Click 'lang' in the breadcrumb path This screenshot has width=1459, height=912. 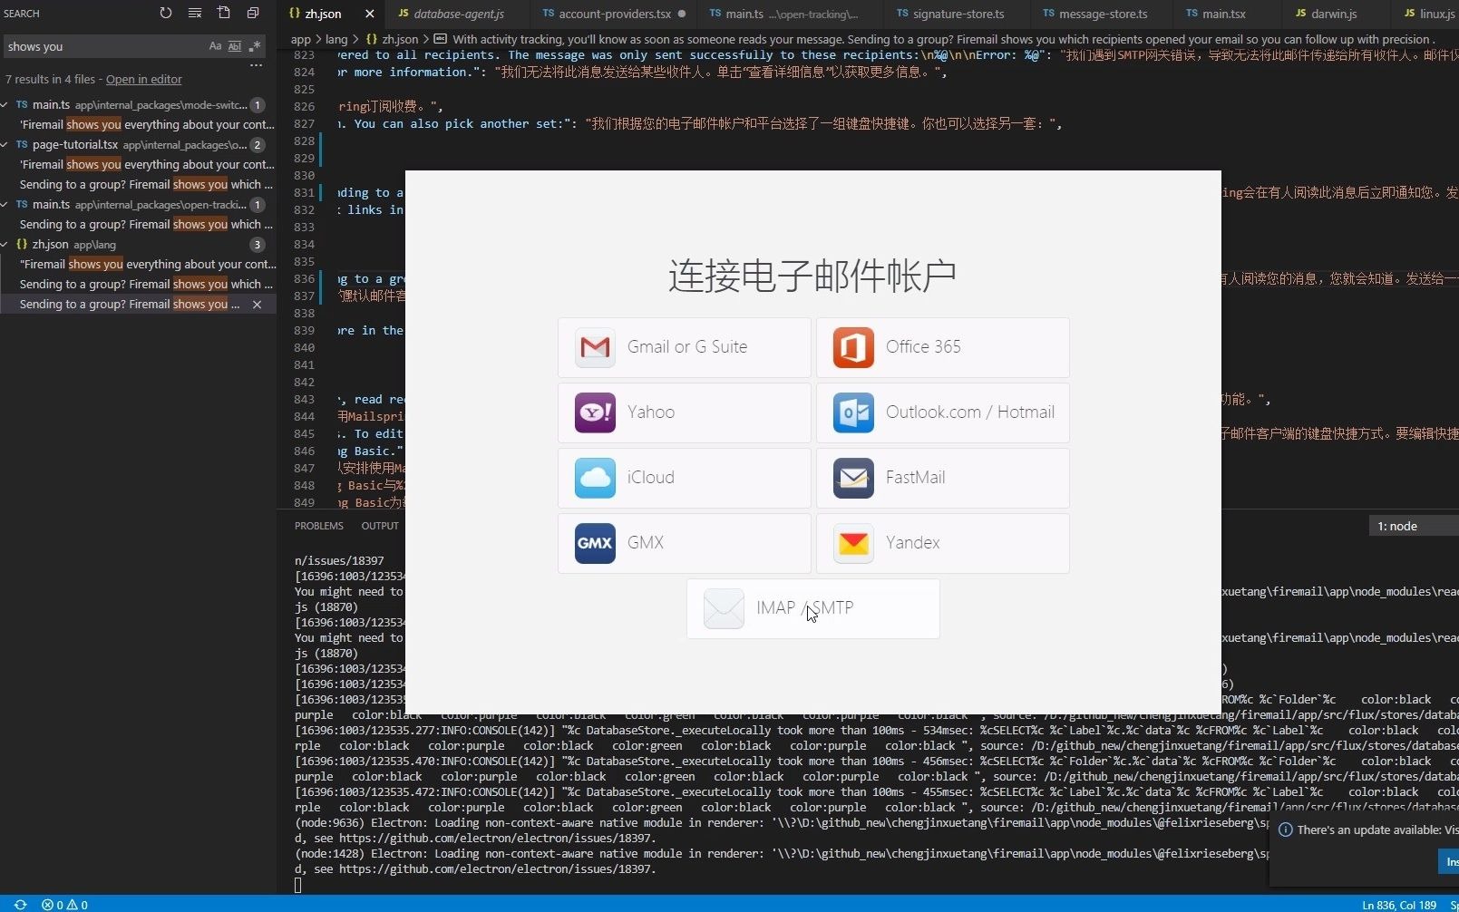tap(336, 40)
